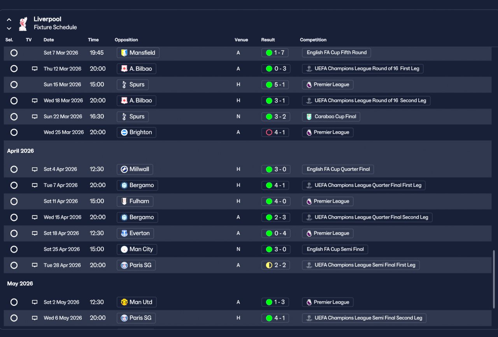Click the Time column header
Screen dimensions: 498x337
93,40
